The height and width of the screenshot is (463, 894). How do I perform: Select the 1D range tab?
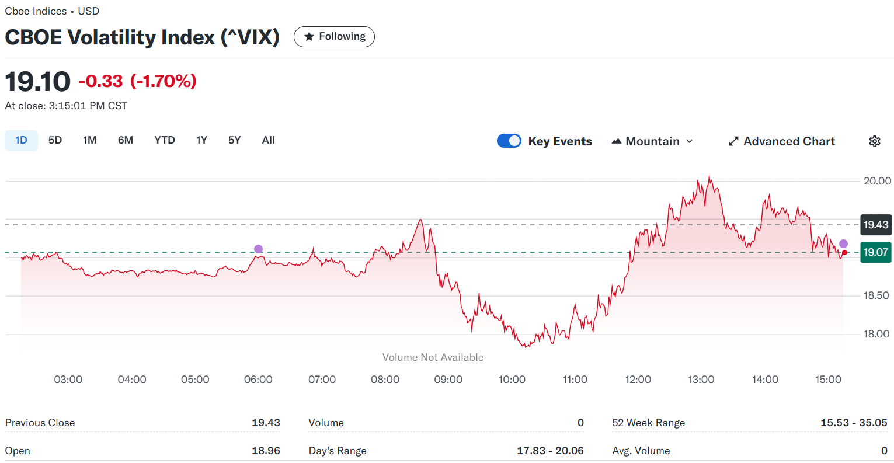click(x=22, y=141)
